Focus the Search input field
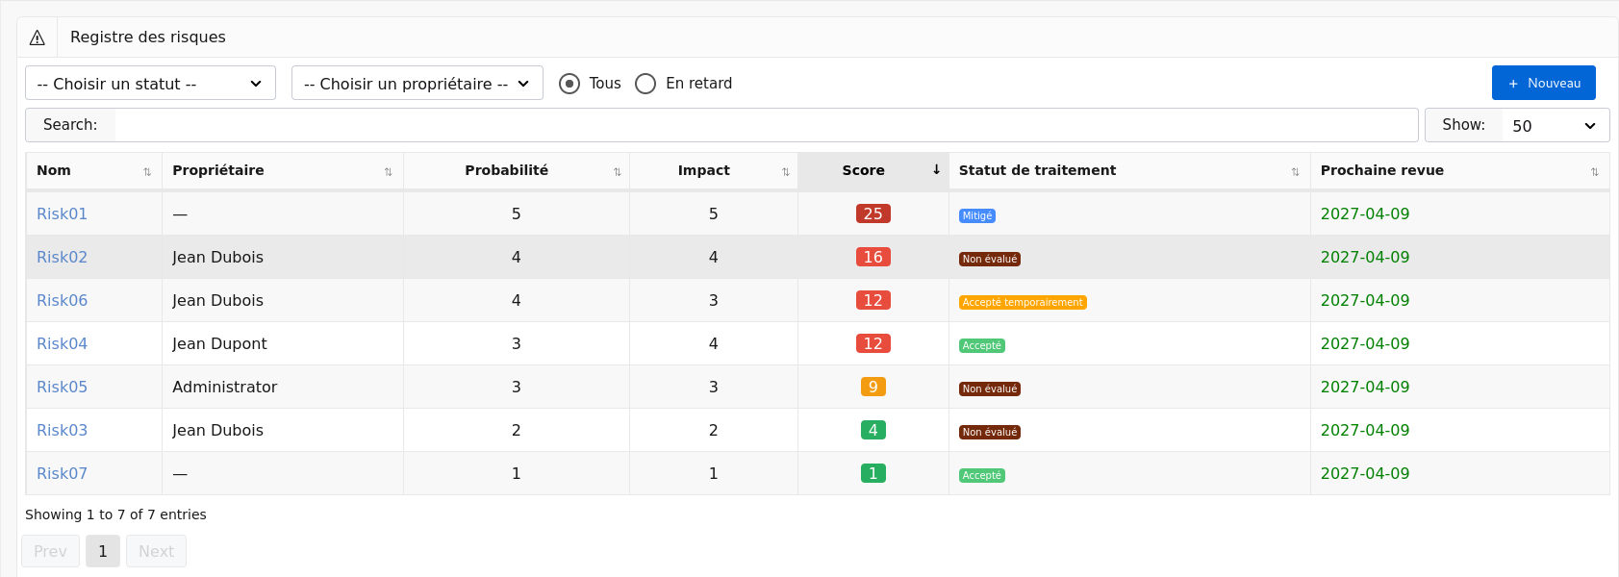 pyautogui.click(x=766, y=125)
